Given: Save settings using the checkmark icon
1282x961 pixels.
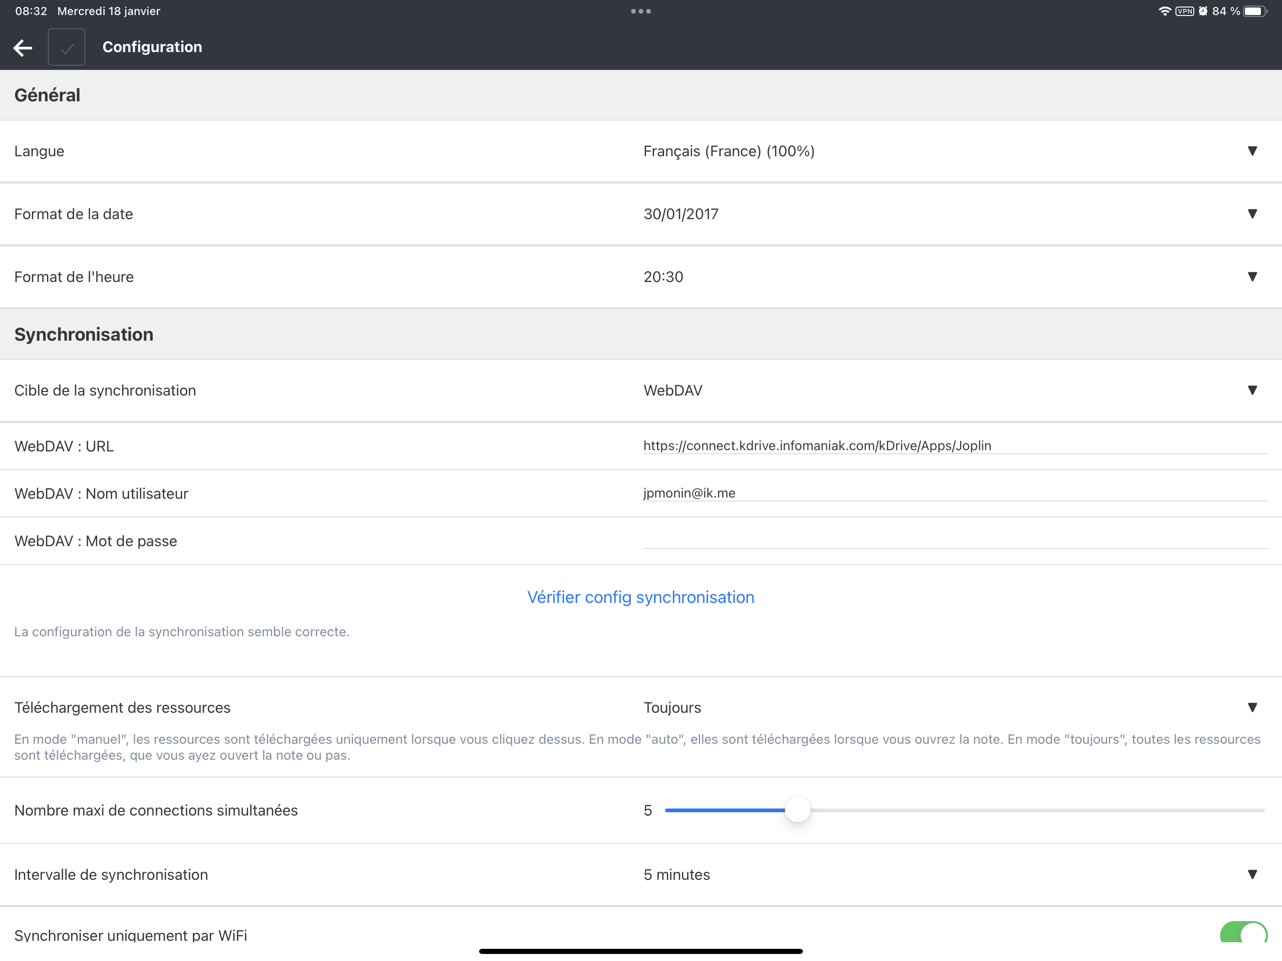Looking at the screenshot, I should click(66, 46).
